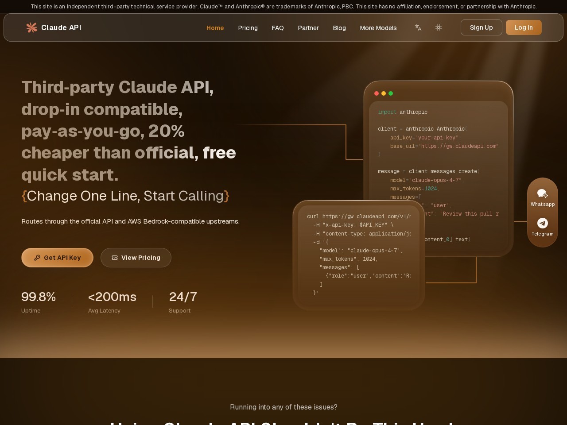
Task: Open the Partner nav link
Action: pos(308,28)
